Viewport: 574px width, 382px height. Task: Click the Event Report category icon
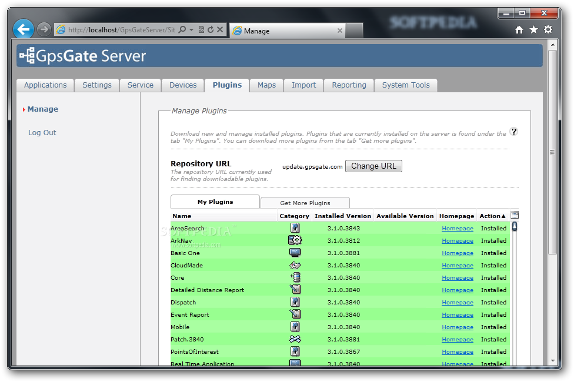295,314
